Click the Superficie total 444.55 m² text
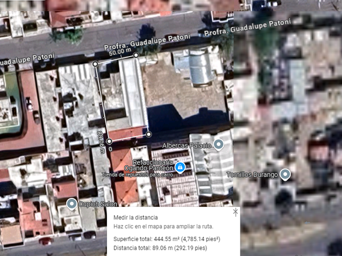 [x=167, y=239]
